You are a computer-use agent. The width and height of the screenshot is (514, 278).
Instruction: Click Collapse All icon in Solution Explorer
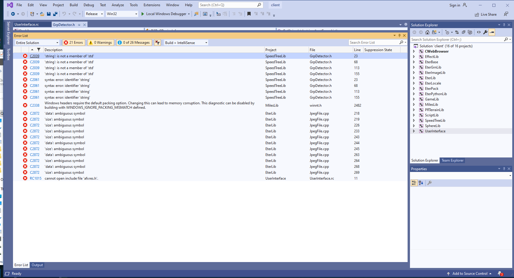coord(463,32)
